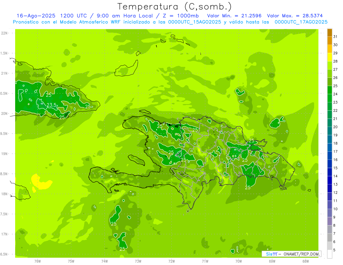The image size is (343, 265).
Task: Click the '71W' longitude axis label
Action: click(205, 261)
